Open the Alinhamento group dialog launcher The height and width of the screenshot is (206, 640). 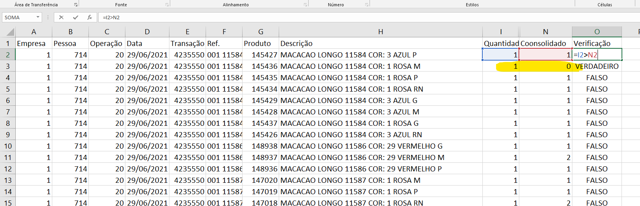click(x=305, y=5)
